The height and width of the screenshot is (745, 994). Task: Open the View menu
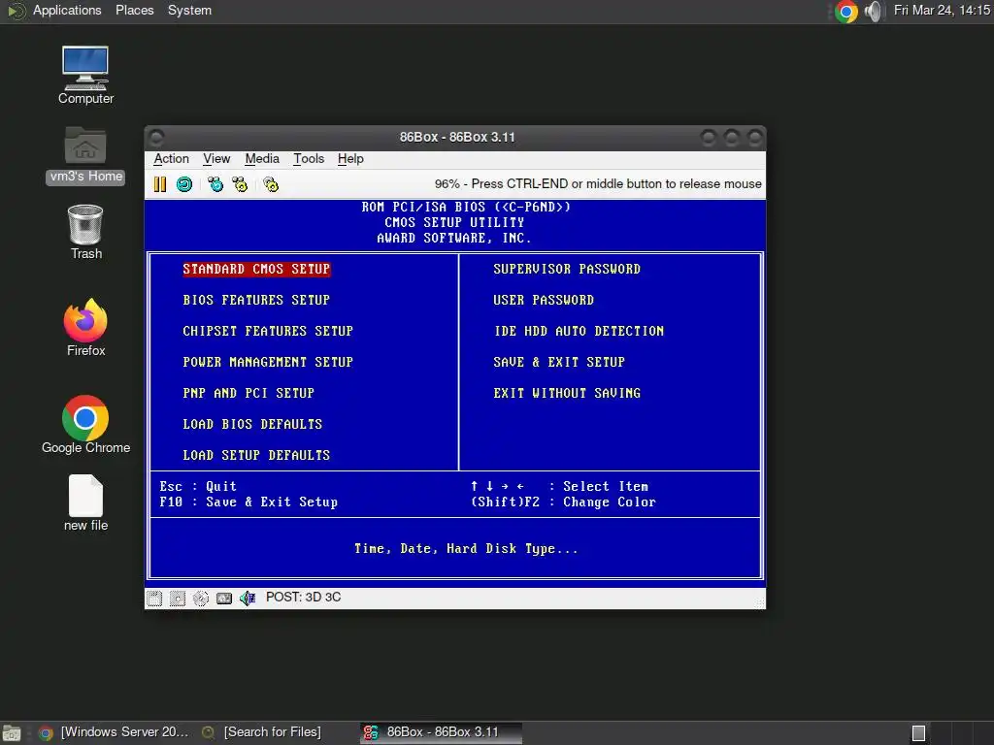pos(216,158)
